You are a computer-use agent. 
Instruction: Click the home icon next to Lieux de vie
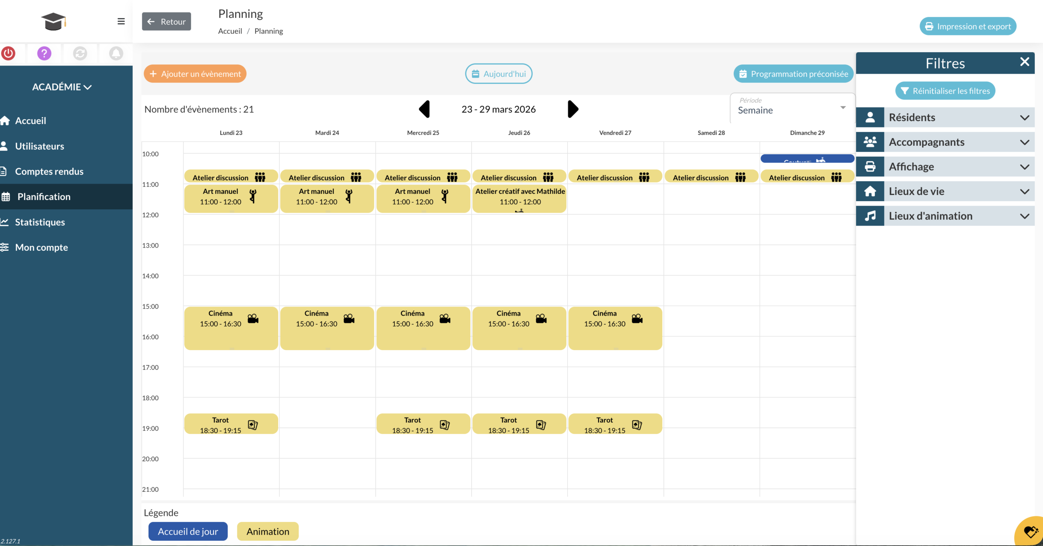tap(871, 191)
